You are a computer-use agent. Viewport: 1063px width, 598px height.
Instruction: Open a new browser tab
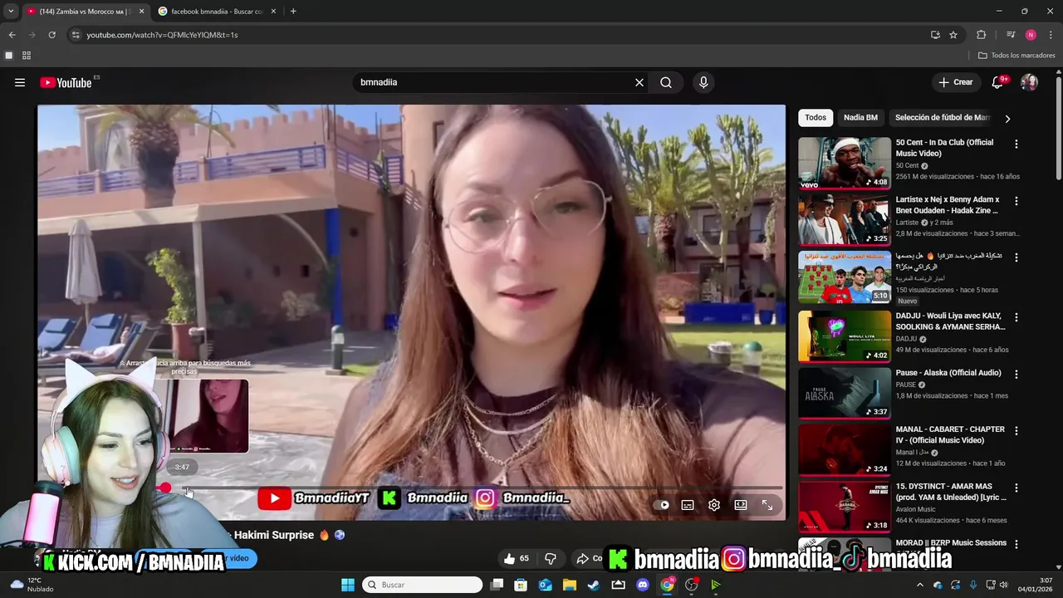[293, 12]
